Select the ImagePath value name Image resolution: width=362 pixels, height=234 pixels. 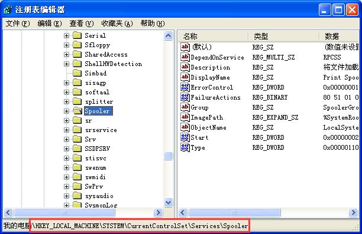pos(207,117)
